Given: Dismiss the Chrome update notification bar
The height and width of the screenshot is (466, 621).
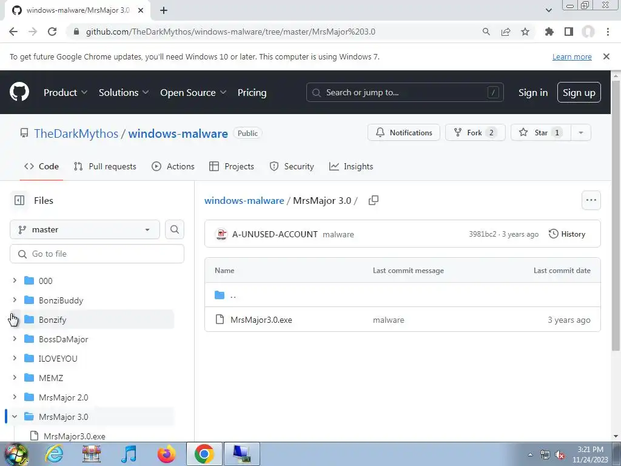Looking at the screenshot, I should pyautogui.click(x=606, y=56).
